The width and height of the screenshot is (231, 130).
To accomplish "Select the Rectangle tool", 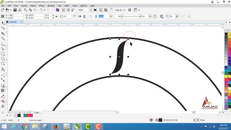I will coord(3,54).
